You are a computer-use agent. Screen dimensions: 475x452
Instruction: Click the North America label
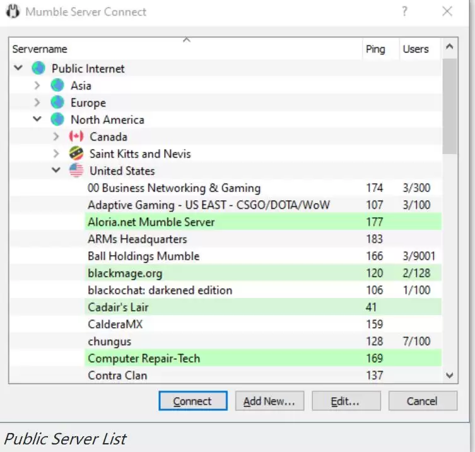click(x=107, y=119)
